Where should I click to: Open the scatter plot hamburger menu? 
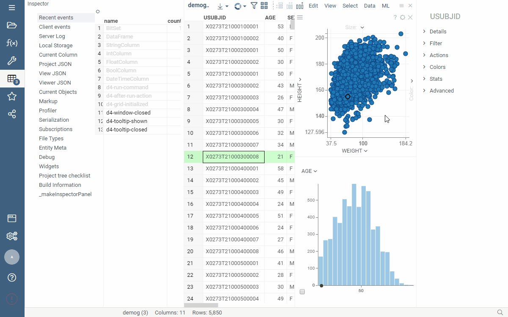point(300,17)
